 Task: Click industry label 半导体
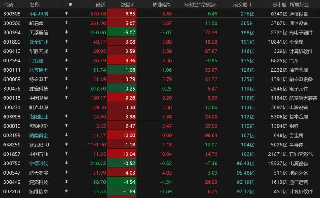pyautogui.click(x=297, y=145)
